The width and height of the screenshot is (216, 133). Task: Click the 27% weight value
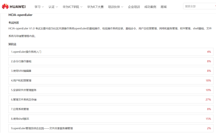point(208,100)
